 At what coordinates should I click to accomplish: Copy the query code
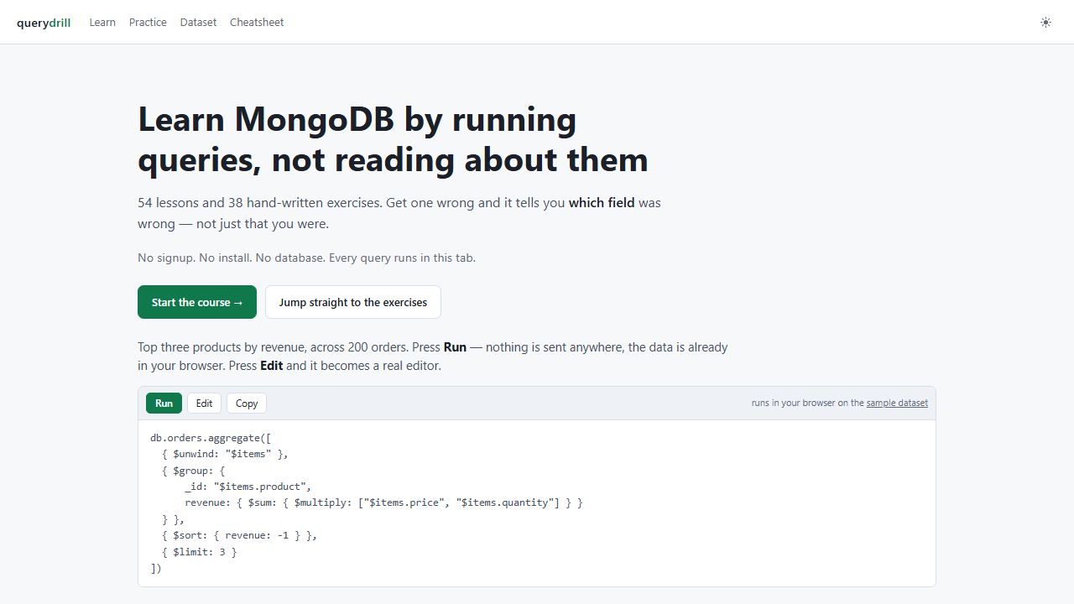(x=247, y=404)
